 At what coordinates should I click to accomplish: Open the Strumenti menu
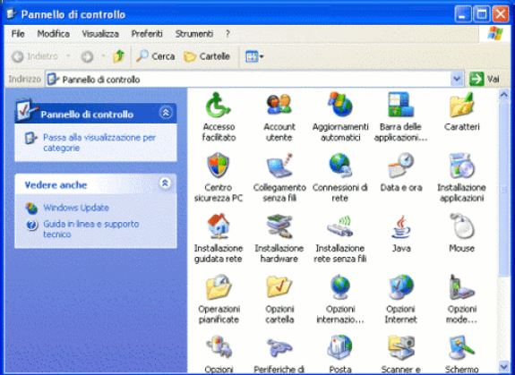tap(194, 34)
